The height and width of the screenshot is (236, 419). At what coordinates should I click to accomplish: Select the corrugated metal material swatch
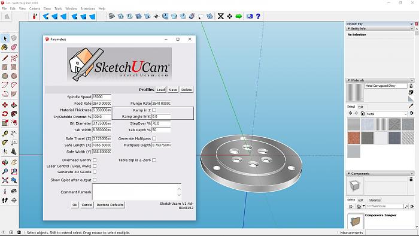click(381, 125)
